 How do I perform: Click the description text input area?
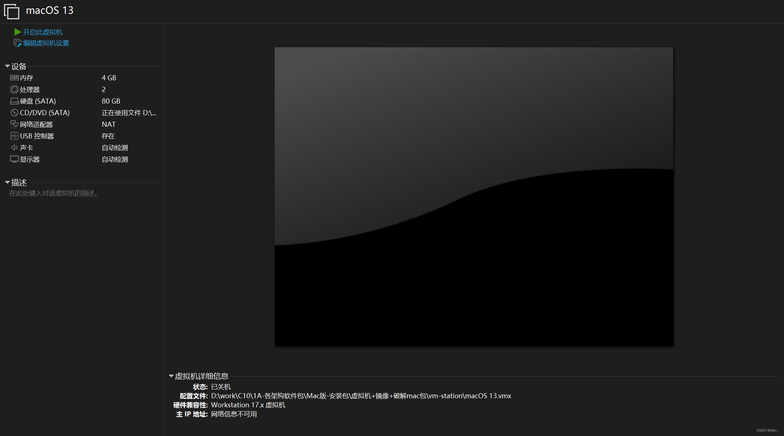point(54,193)
